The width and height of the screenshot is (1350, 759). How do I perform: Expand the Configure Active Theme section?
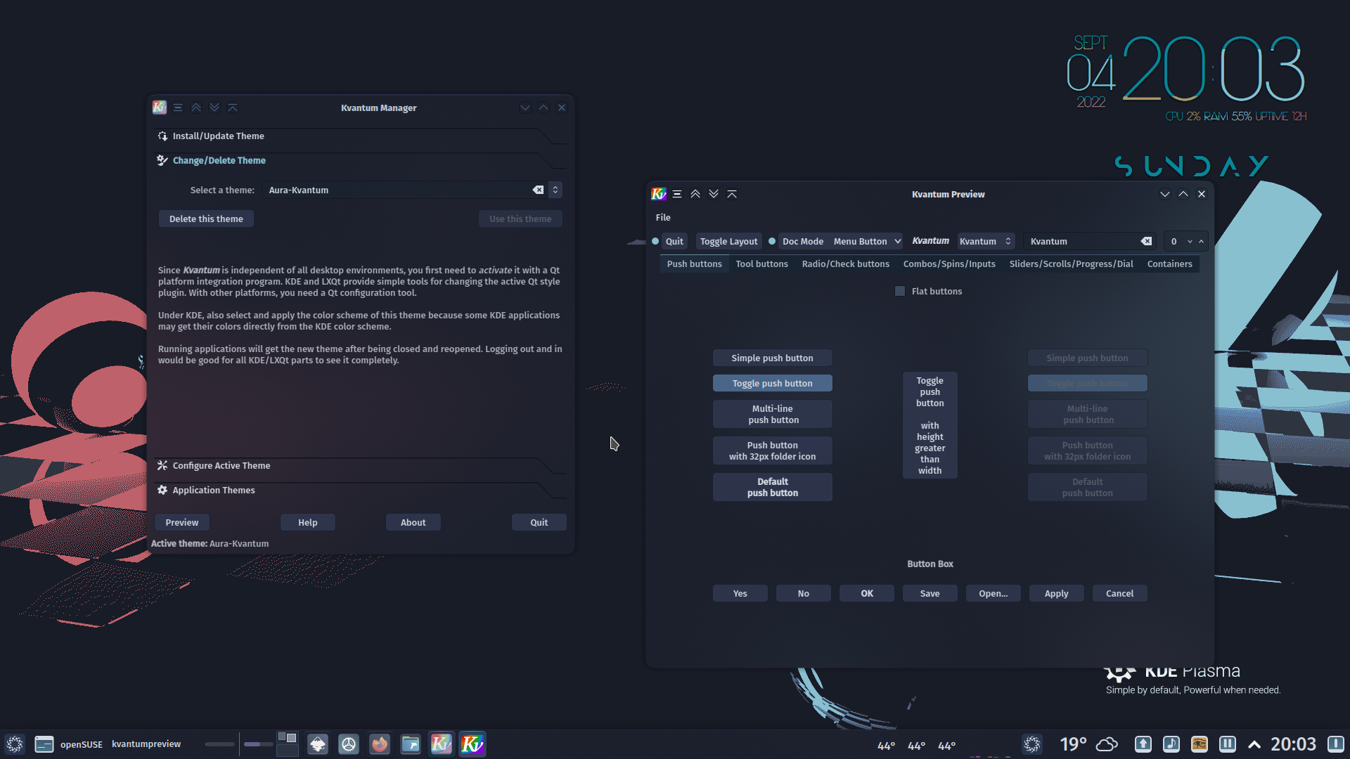pos(360,465)
